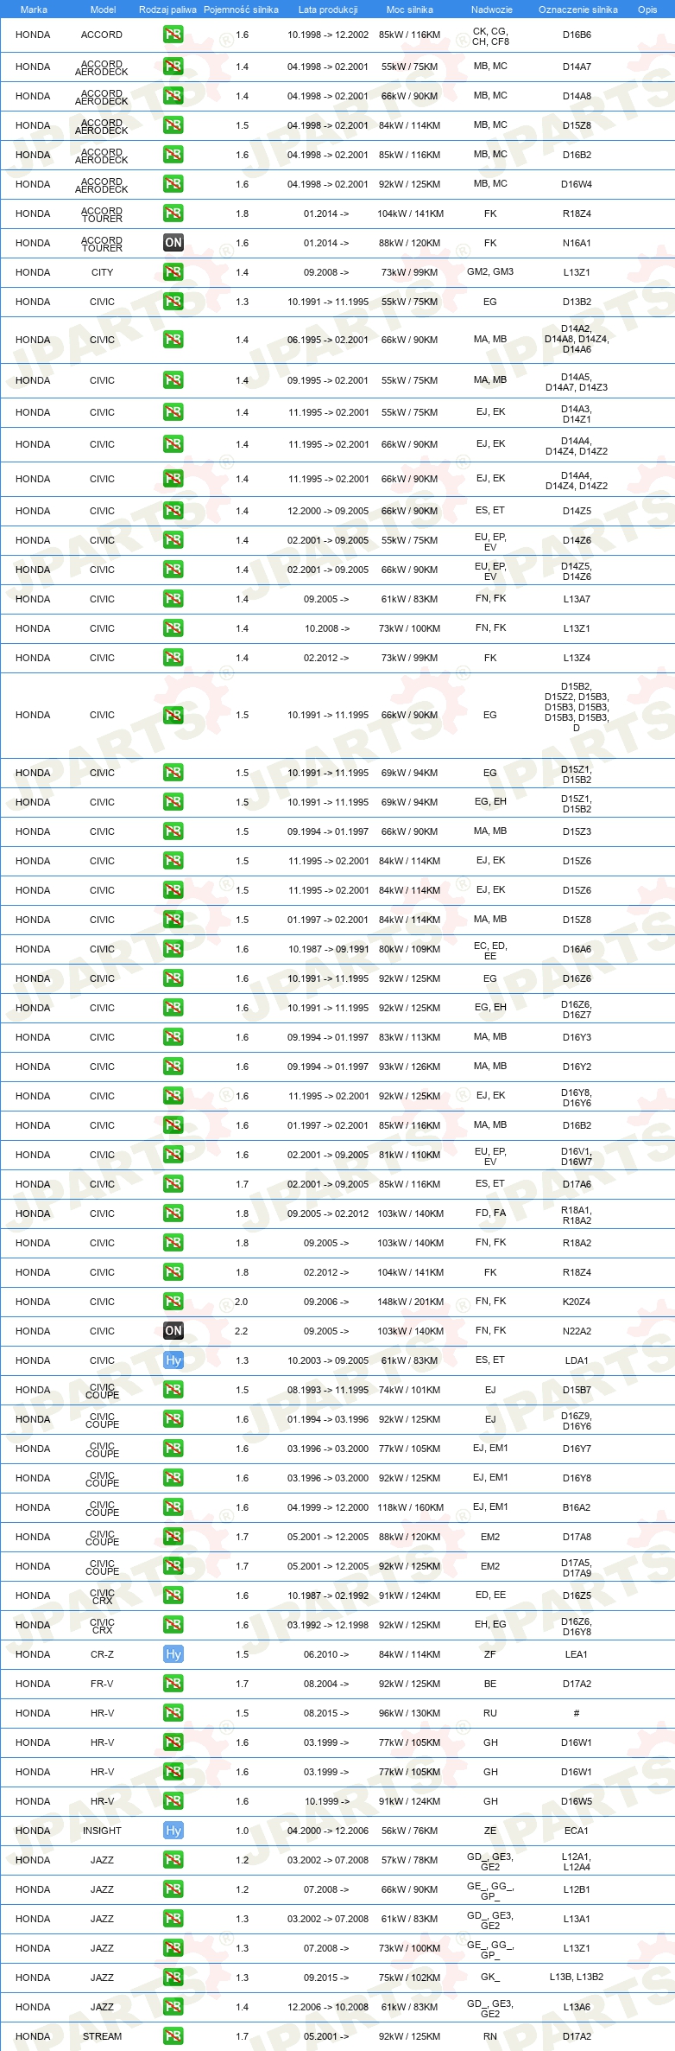675x2051 pixels.
Task: Click the Opis column header
Action: [647, 10]
